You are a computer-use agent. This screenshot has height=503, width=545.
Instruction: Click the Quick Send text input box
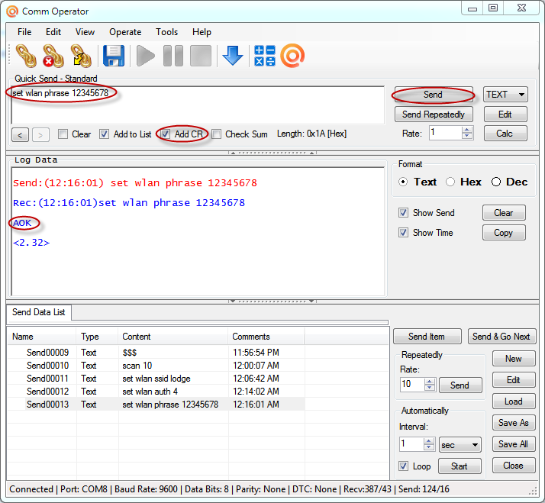198,105
